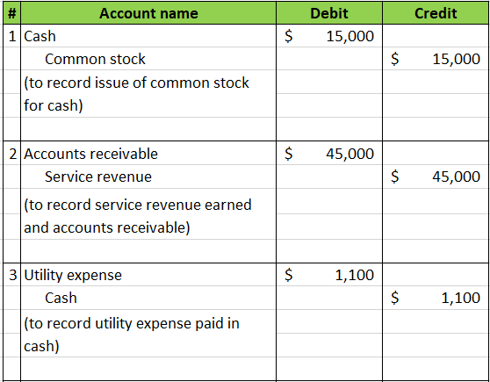490x382 pixels.
Task: Select the 'Credit' header cell
Action: point(436,13)
